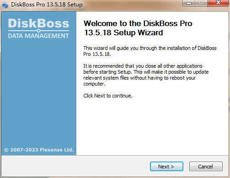Click the 'This wizard will guide you' paragraph
Viewport: 230px width, 178px height.
(x=150, y=51)
